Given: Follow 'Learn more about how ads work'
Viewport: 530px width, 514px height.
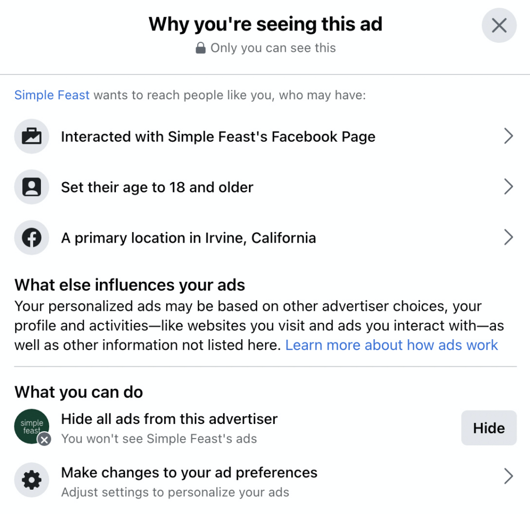Looking at the screenshot, I should [392, 345].
